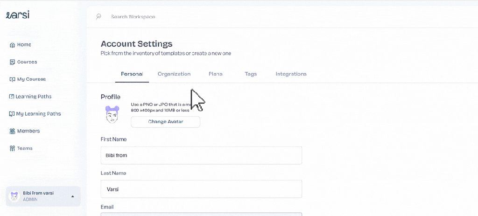Click the profile avatar picture
The image size is (478, 216).
tap(112, 115)
